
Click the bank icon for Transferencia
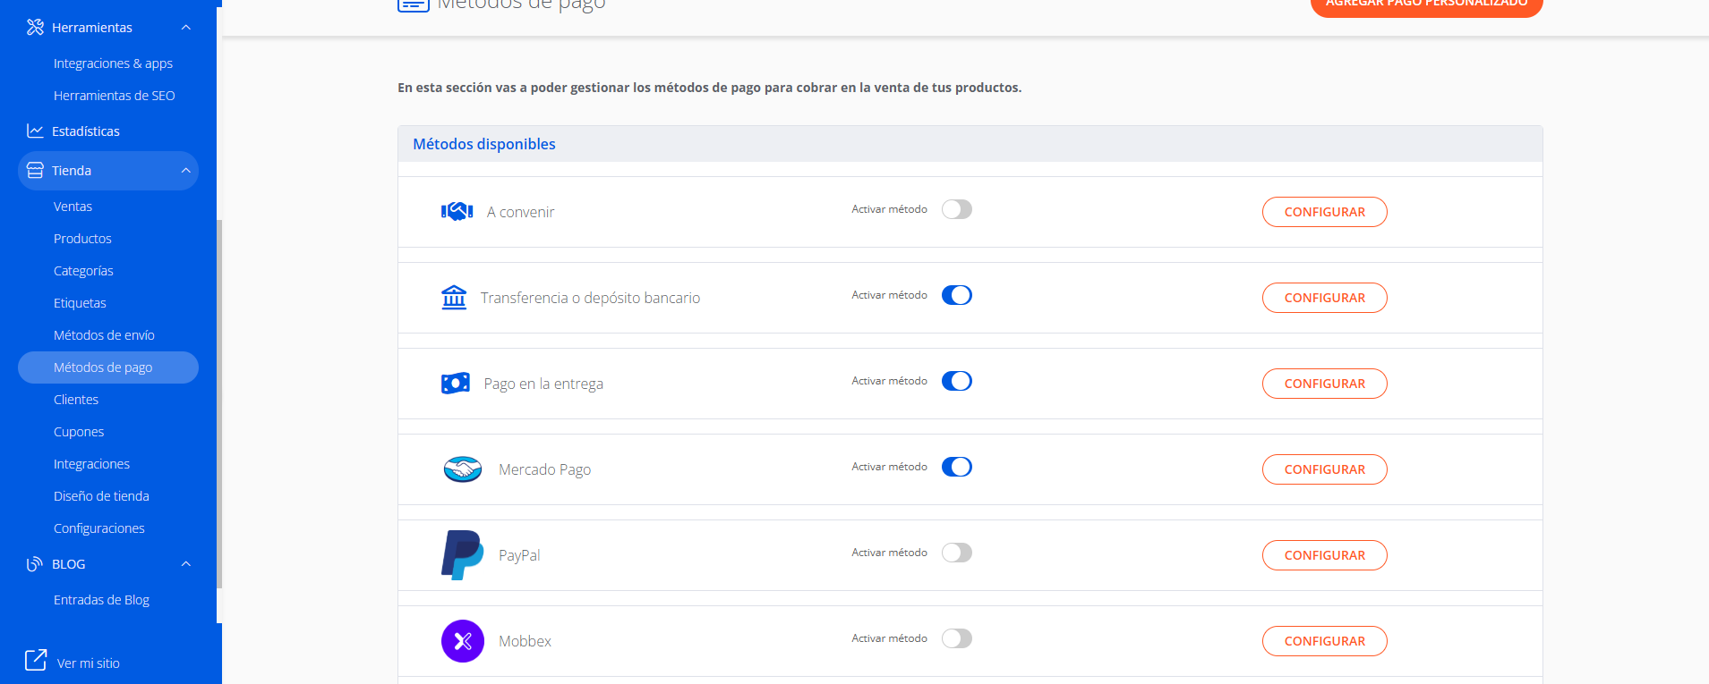(454, 297)
